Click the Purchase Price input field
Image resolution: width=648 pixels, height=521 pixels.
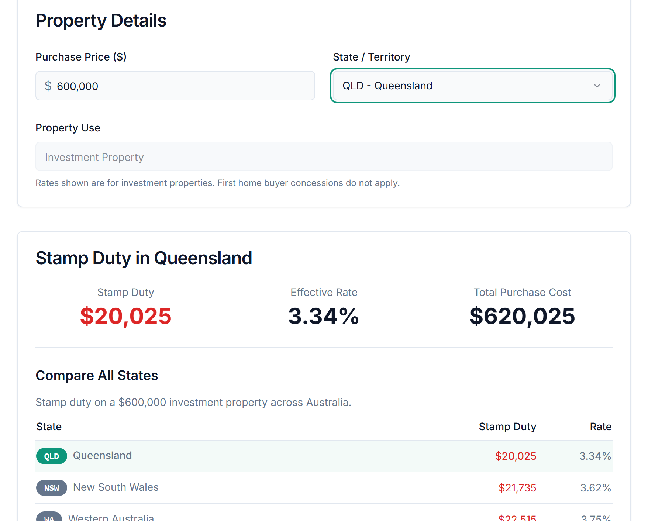click(x=175, y=86)
